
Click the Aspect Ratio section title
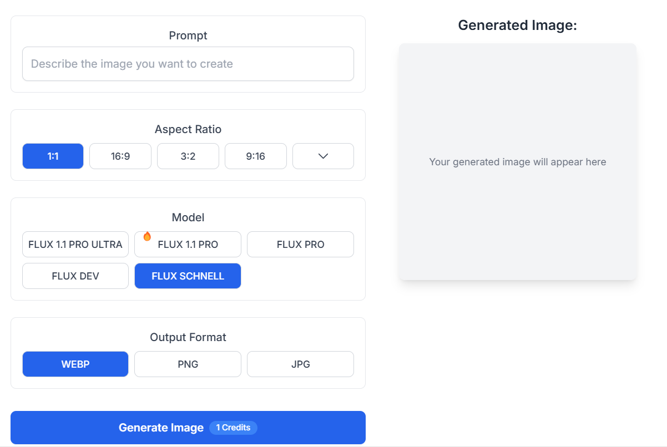click(188, 129)
